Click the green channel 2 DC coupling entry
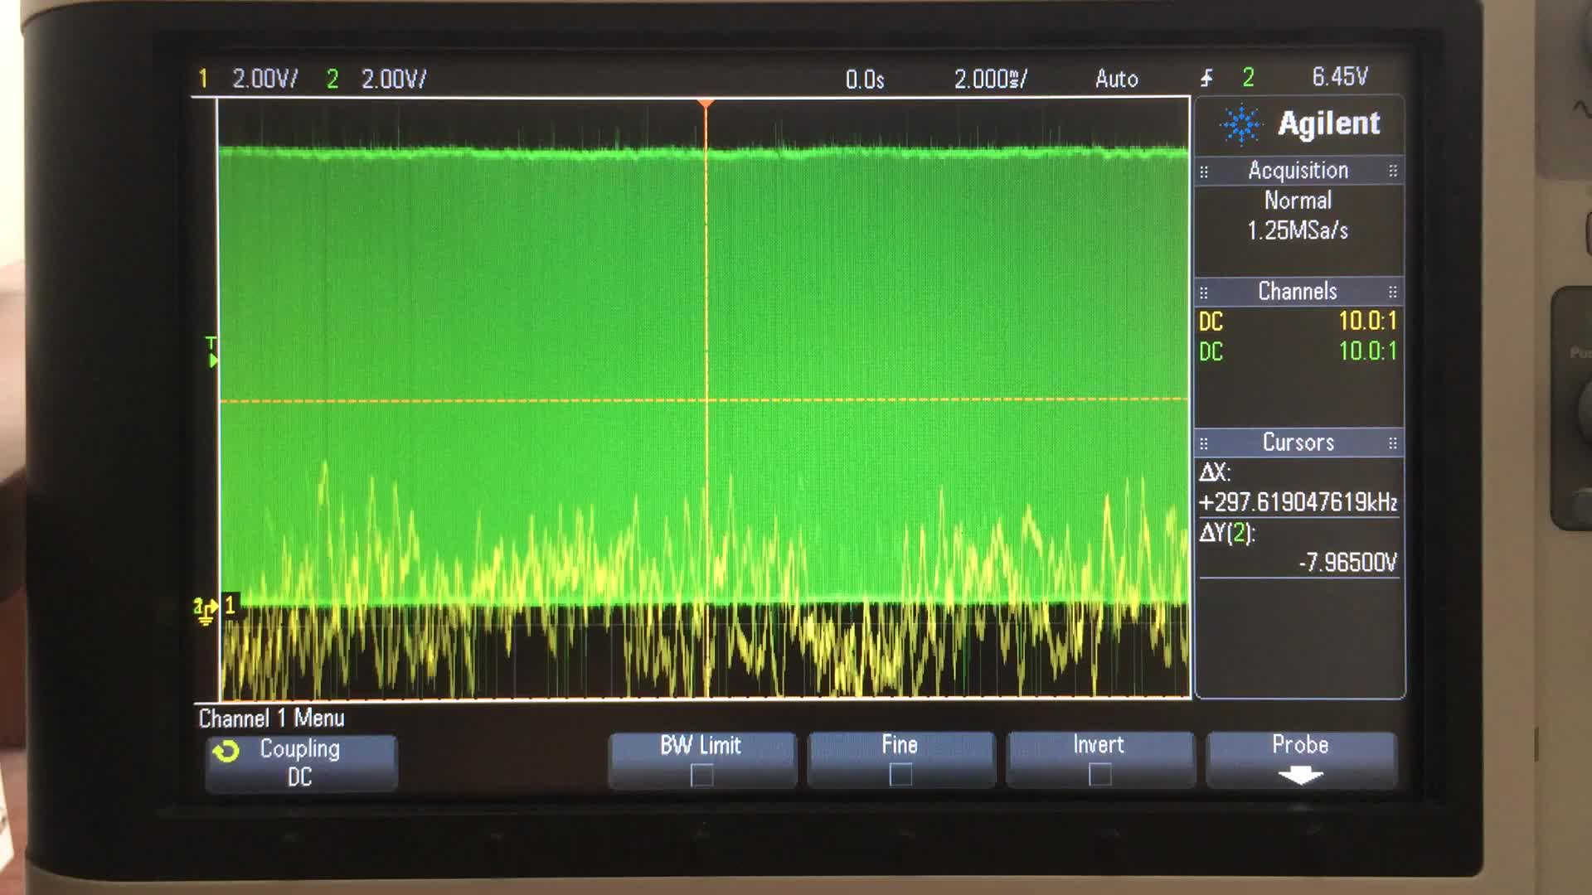1592x895 pixels. 1211,351
